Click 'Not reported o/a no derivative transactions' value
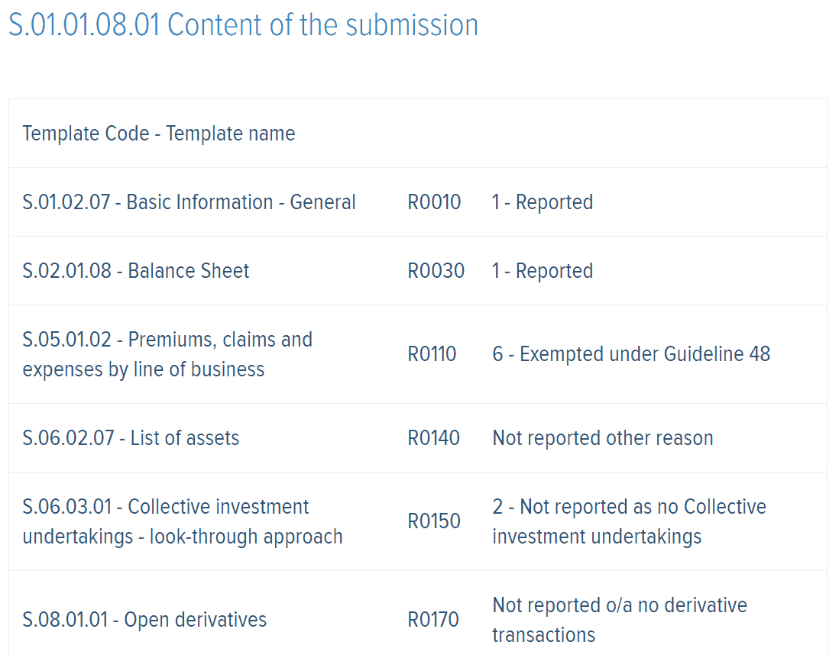The image size is (839, 658). (620, 620)
